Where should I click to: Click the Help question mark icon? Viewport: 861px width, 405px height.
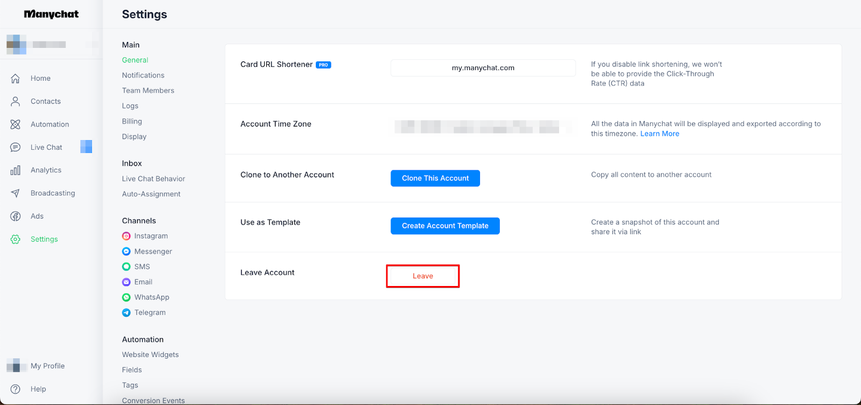tap(16, 389)
